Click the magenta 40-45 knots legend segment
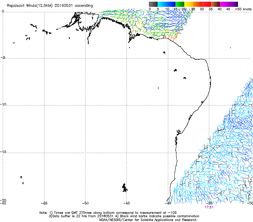253x222 pixels. pyautogui.click(x=224, y=4)
